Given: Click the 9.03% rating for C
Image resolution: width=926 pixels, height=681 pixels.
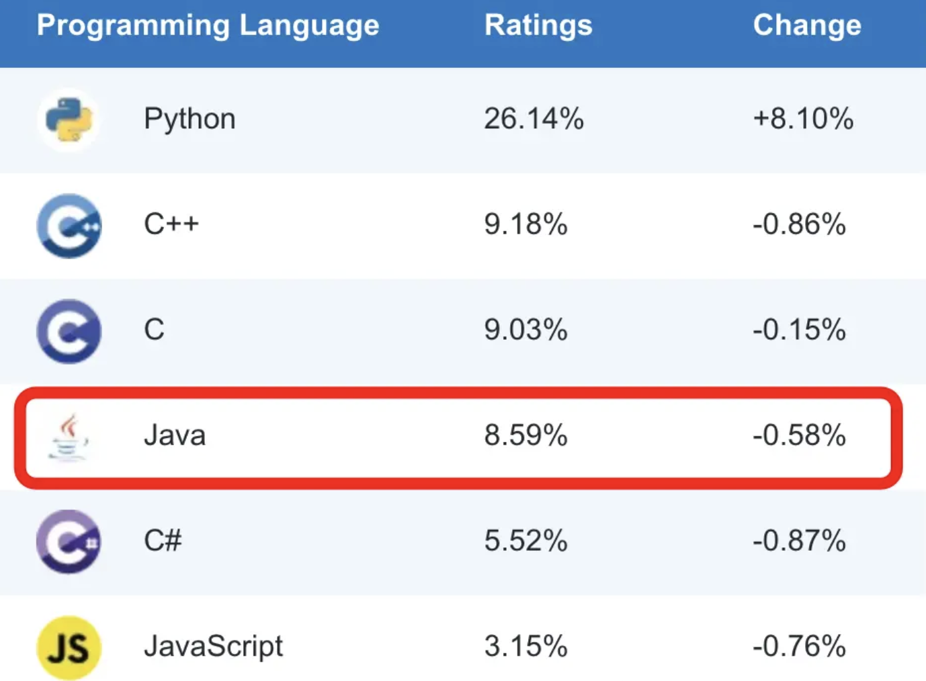Looking at the screenshot, I should [x=525, y=330].
